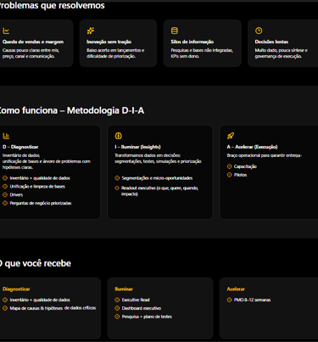Click bullet icon beside Capacitação
The height and width of the screenshot is (342, 318).
(x=229, y=166)
